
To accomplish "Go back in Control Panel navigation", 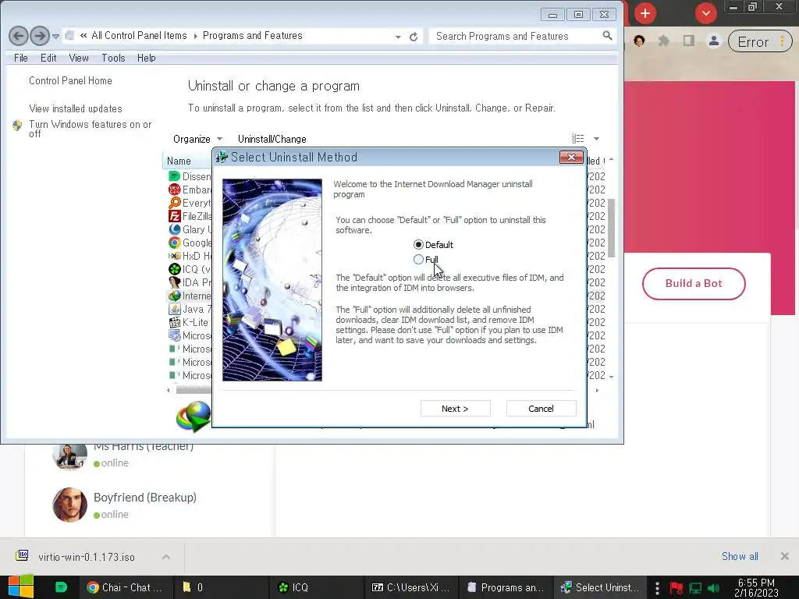I will (x=19, y=36).
